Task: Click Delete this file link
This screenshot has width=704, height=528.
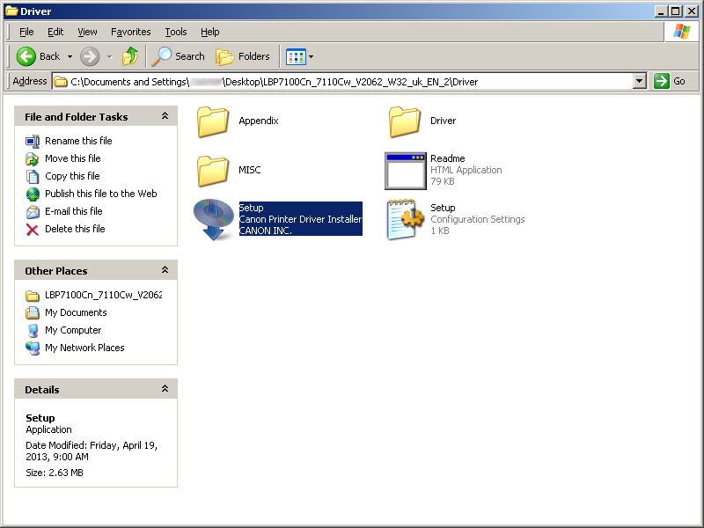Action: pyautogui.click(x=75, y=229)
